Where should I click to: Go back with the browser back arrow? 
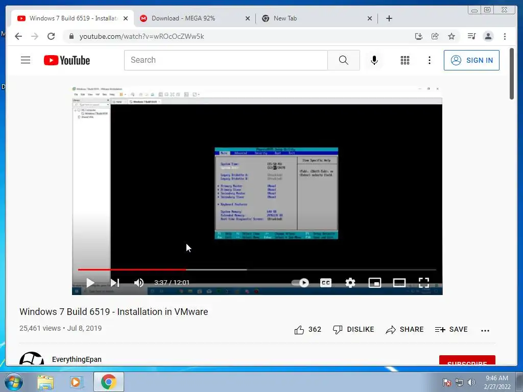click(18, 36)
